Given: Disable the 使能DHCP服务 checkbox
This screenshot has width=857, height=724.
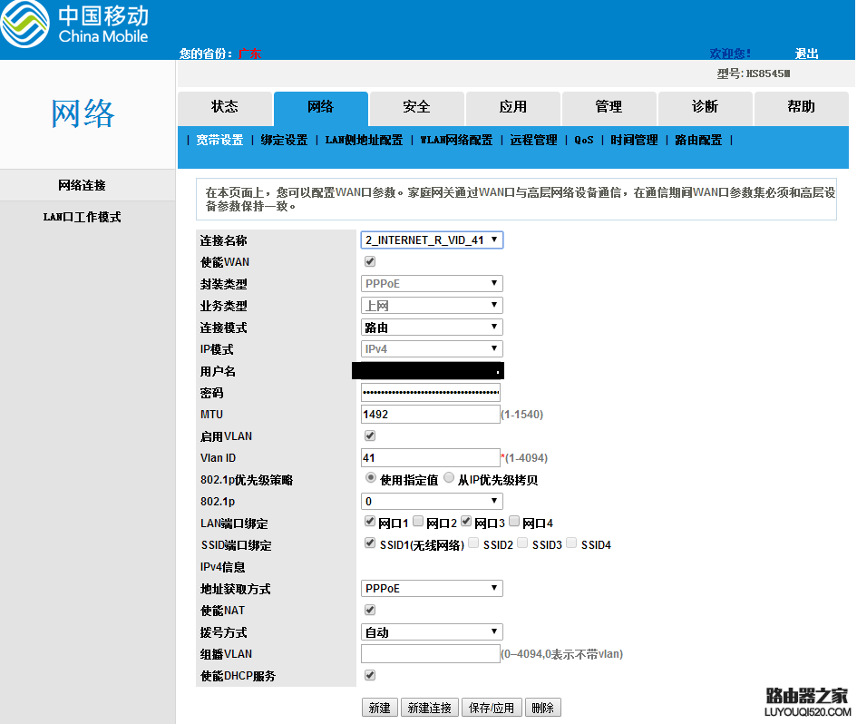Looking at the screenshot, I should tap(369, 675).
